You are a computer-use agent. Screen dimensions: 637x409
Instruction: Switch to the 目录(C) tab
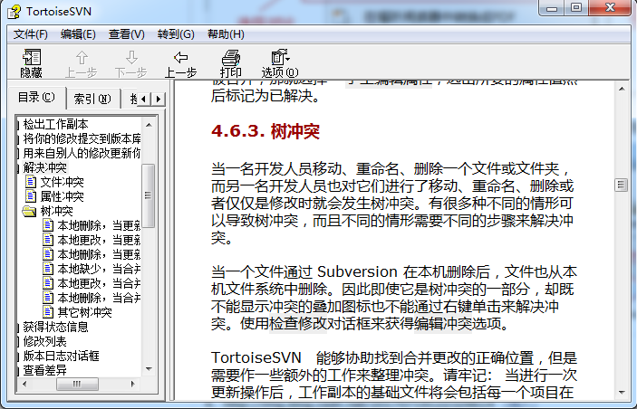click(x=36, y=98)
